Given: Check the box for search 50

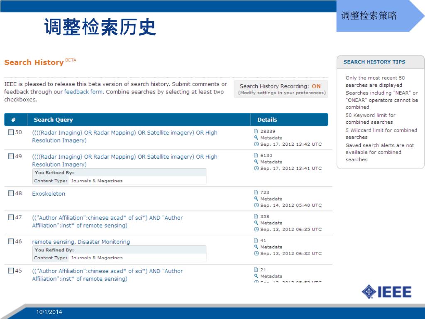Looking at the screenshot, I should [11, 132].
